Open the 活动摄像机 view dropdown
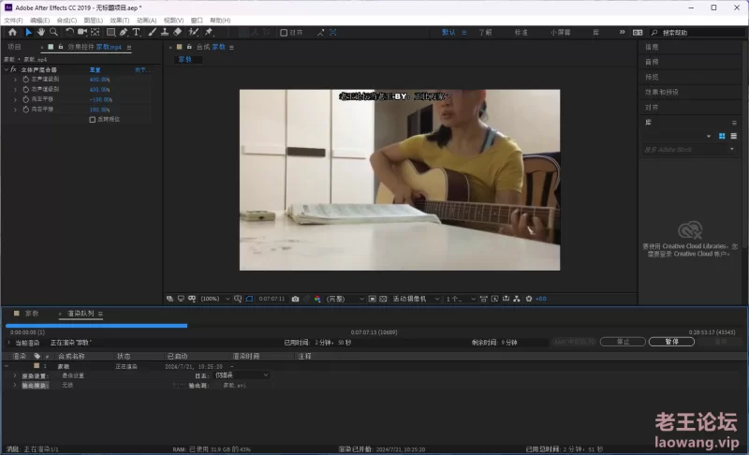 click(x=410, y=299)
